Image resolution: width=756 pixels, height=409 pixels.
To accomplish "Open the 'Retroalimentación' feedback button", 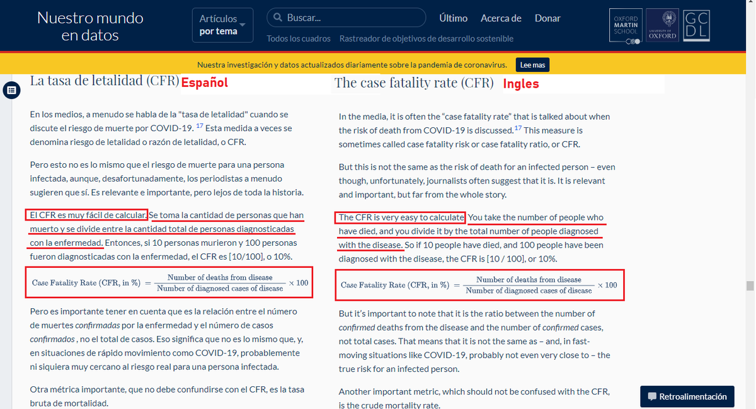I will (x=687, y=396).
